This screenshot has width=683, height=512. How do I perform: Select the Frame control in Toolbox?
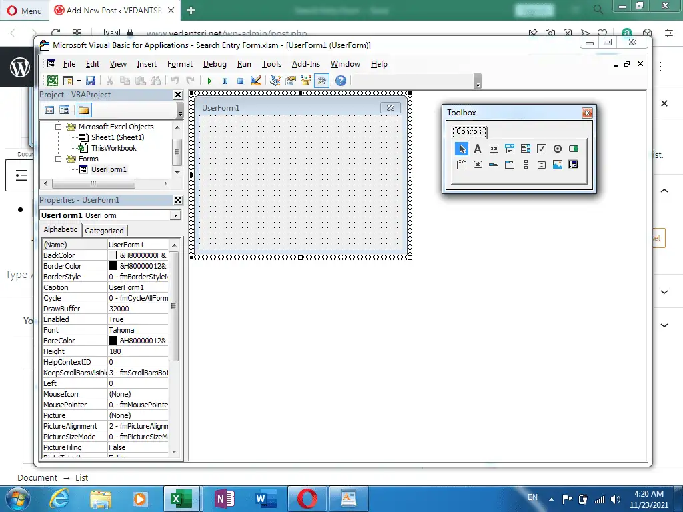tap(462, 165)
